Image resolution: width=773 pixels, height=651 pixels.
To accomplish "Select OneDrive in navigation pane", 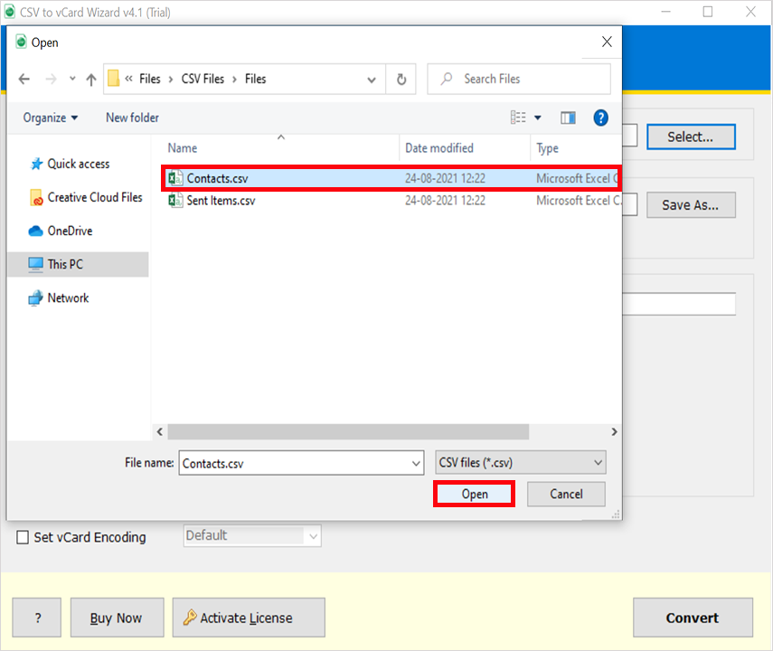I will pos(70,231).
